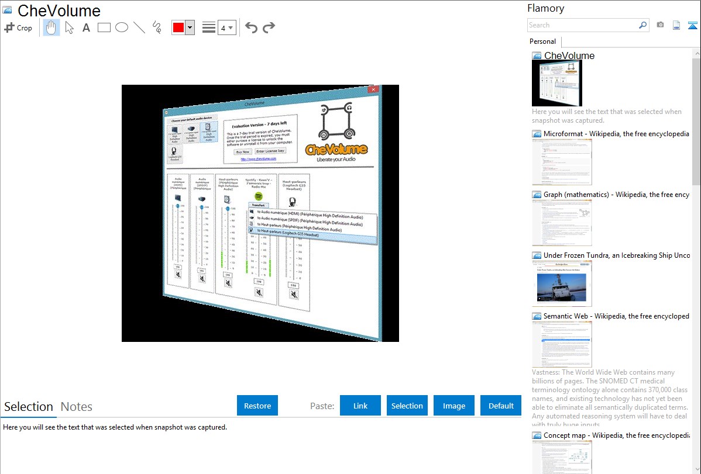Click the Graph (mathematics) - Wikipedia title

coord(616,195)
